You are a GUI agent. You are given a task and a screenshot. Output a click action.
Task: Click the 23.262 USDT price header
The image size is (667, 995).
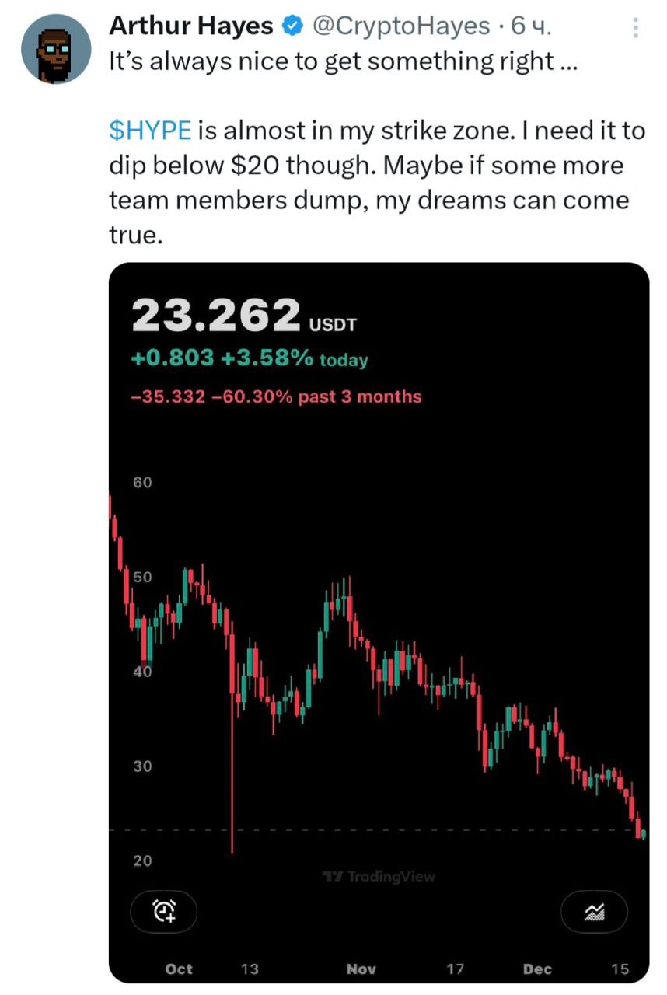[244, 316]
